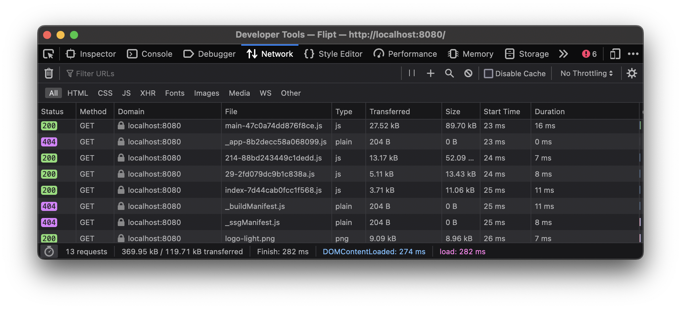Sort by Size column header
The image size is (681, 309).
point(461,112)
